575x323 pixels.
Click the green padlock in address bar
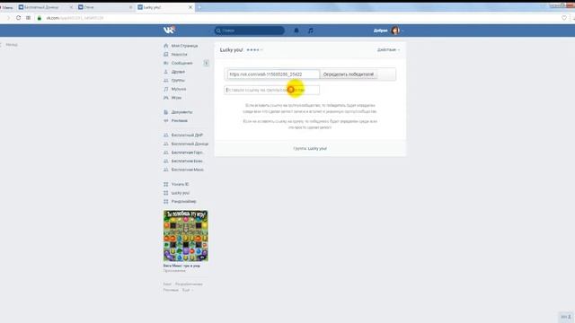tap(40, 18)
